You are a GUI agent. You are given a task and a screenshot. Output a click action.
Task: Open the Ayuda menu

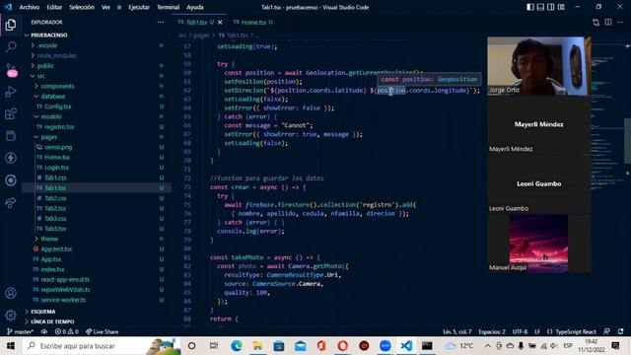[195, 7]
